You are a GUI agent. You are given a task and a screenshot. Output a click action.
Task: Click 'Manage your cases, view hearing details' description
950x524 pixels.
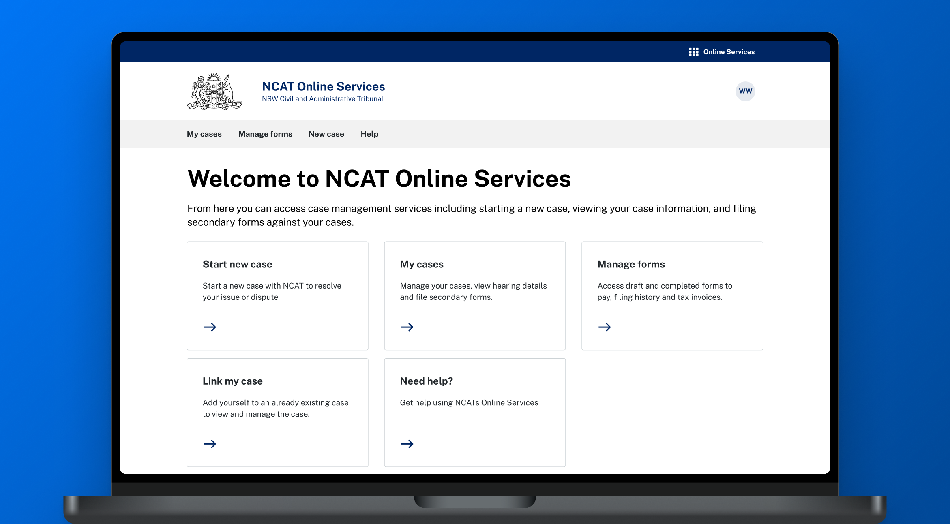[x=473, y=291]
